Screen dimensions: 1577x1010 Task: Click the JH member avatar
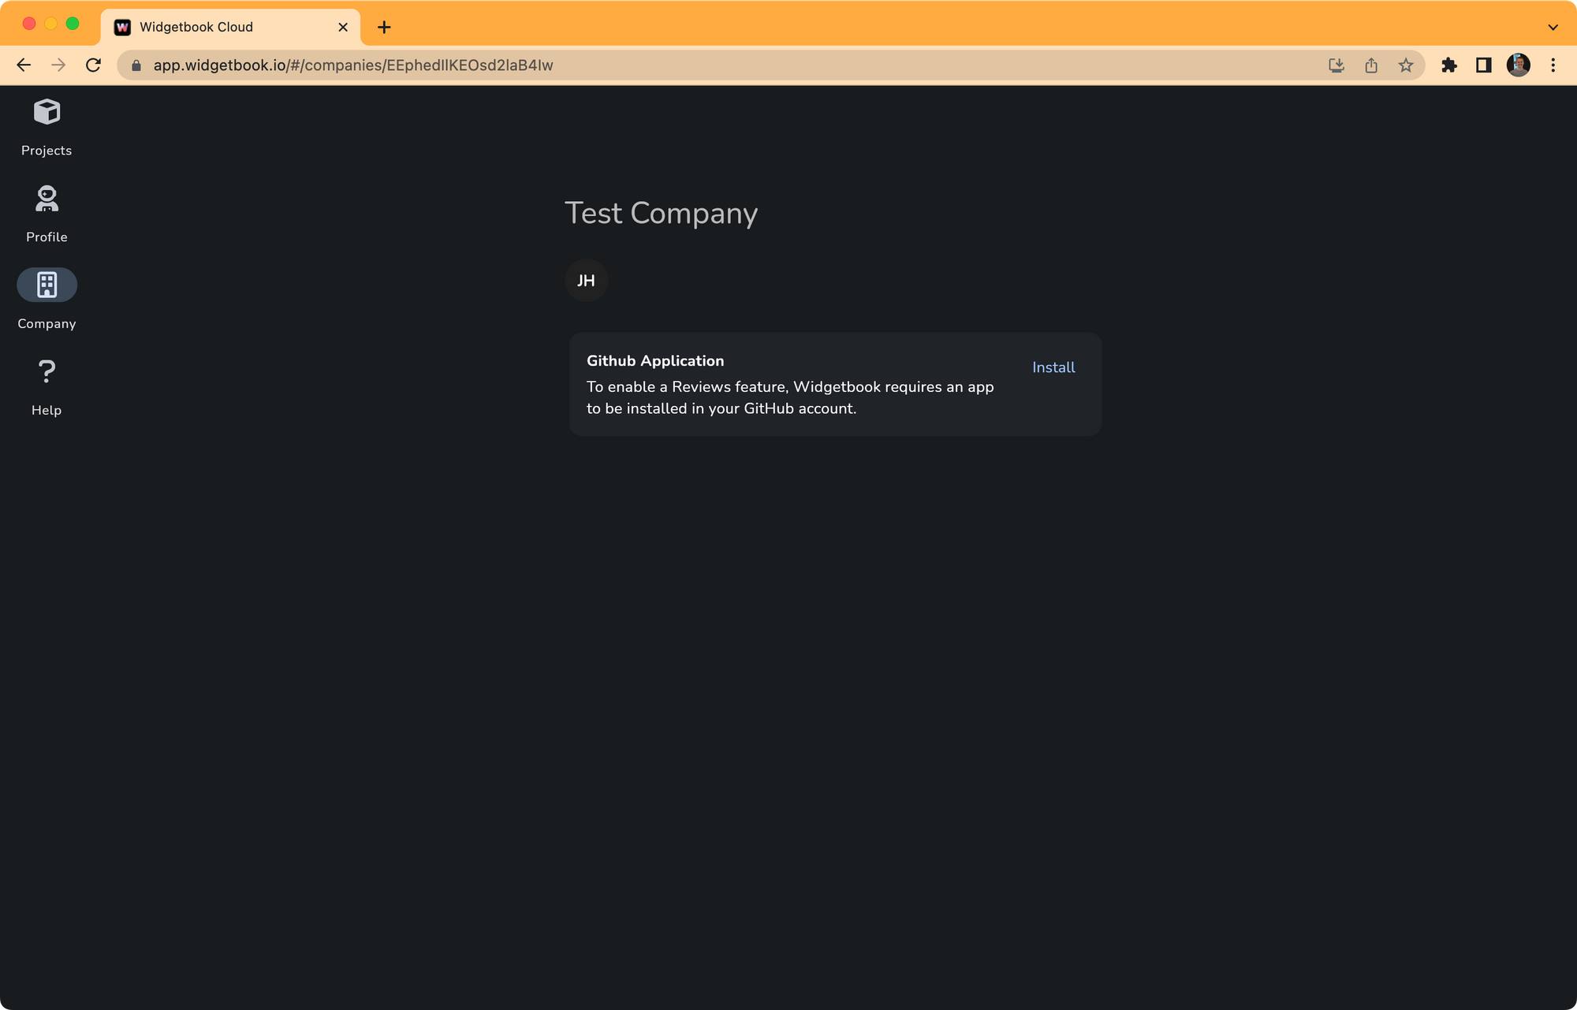click(x=586, y=281)
